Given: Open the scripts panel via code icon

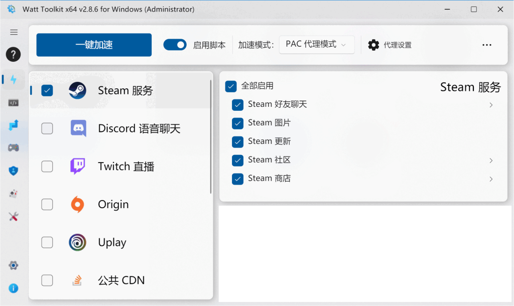Looking at the screenshot, I should pyautogui.click(x=14, y=102).
